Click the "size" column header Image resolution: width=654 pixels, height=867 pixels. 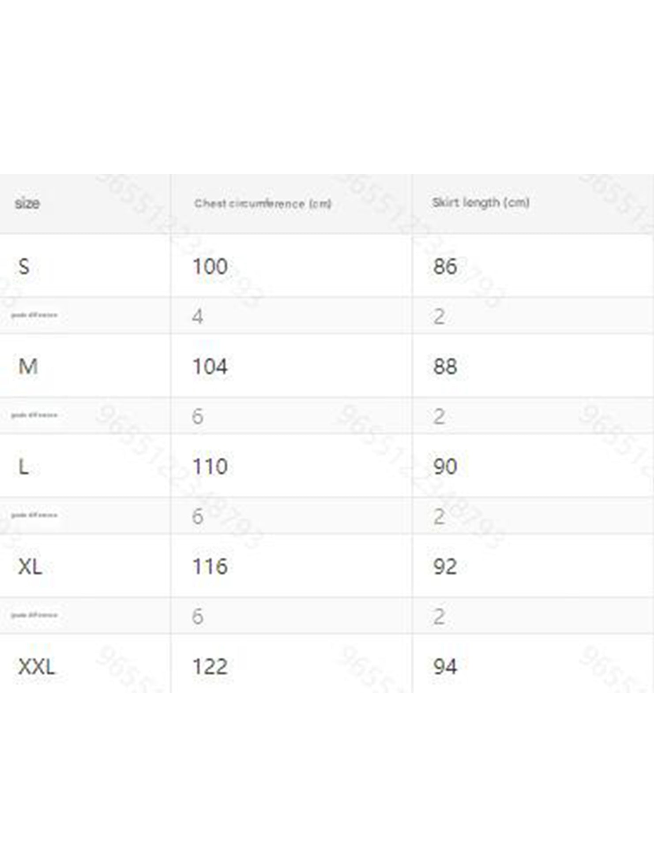pos(27,203)
